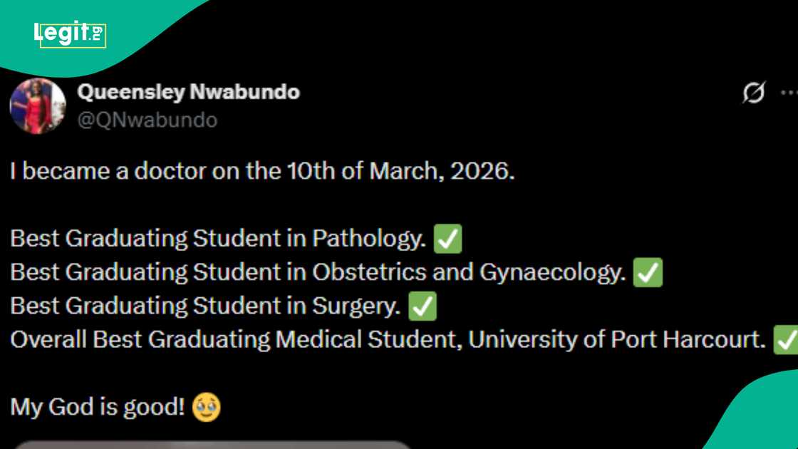Screen dimensions: 798x449
Task: Click the 'I became a doctor' sentence
Action: coord(261,172)
